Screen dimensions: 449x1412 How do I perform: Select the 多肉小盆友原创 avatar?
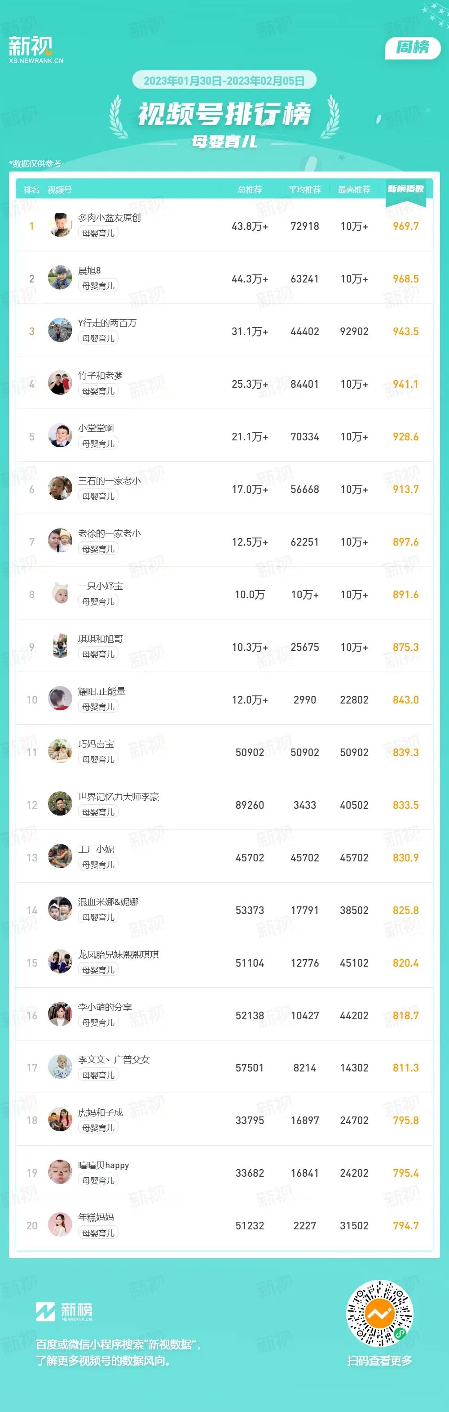(x=60, y=225)
